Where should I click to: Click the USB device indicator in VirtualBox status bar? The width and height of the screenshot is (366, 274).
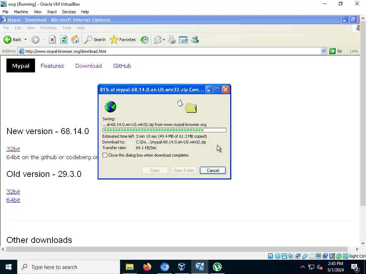tap(305, 256)
